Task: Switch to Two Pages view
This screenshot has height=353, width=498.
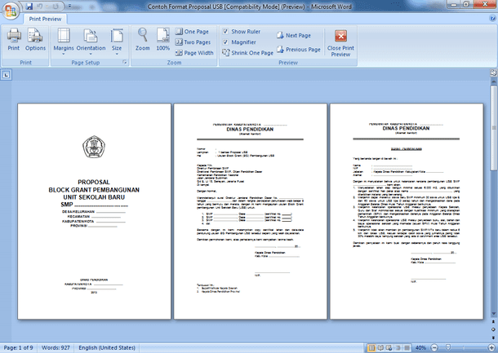Action: (x=193, y=42)
